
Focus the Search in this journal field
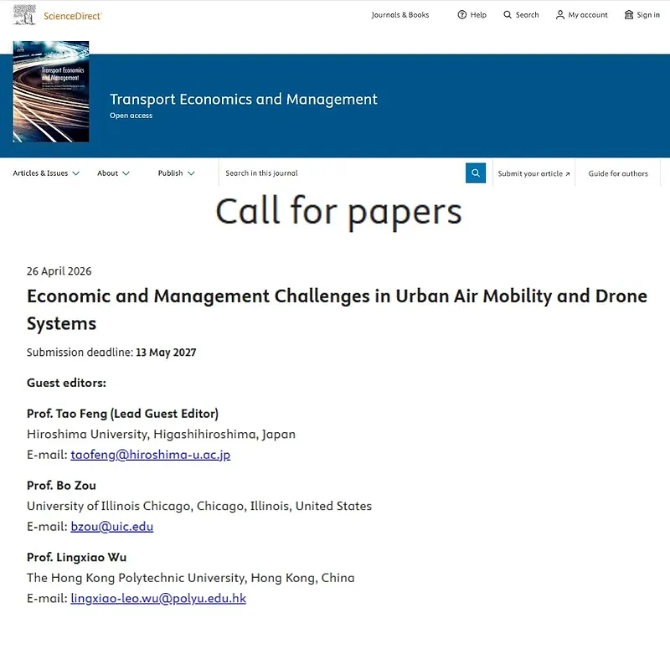coord(342,173)
